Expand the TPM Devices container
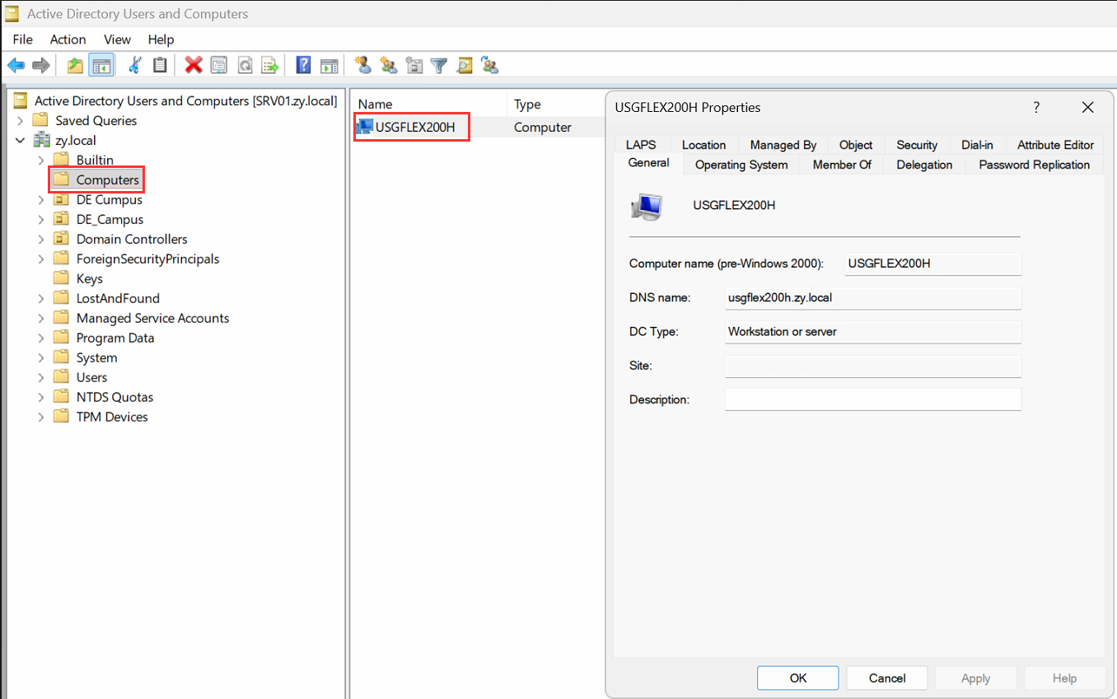Image resolution: width=1117 pixels, height=699 pixels. click(x=41, y=417)
